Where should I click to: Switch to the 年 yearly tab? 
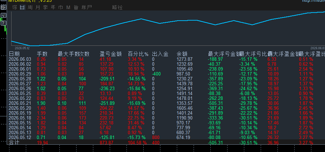[x=53, y=8]
